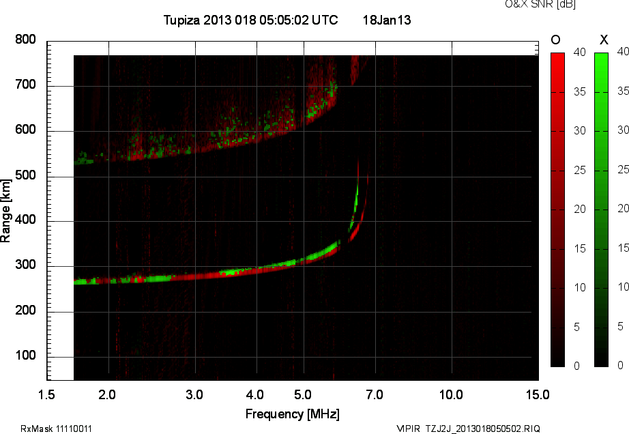Click the 400 range axis label

click(x=26, y=220)
